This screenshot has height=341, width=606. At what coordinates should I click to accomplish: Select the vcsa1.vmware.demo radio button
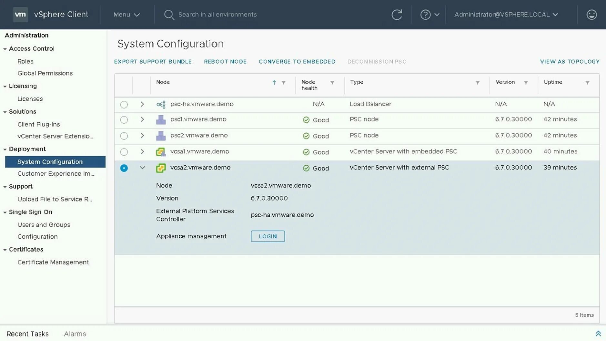(124, 152)
